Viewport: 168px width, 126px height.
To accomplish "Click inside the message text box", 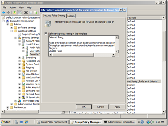I will click(x=82, y=44).
